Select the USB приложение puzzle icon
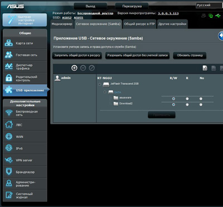This screenshot has width=223, height=207. [9, 90]
